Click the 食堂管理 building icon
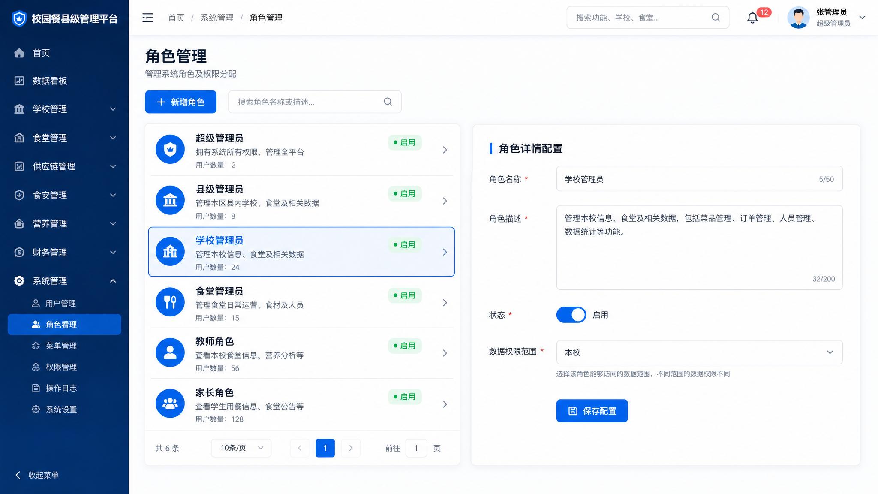Image resolution: width=878 pixels, height=494 pixels. pyautogui.click(x=19, y=138)
